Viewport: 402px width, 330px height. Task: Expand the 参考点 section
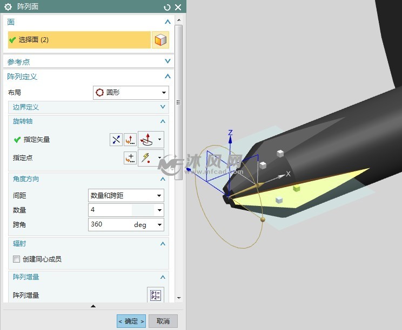167,61
